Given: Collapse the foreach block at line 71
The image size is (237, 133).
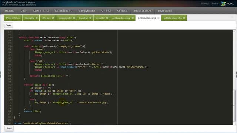Looking at the screenshot, I should coord(12,85).
